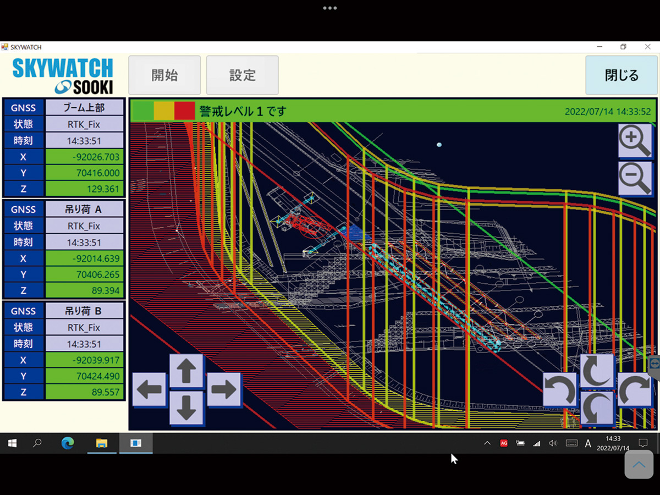Rotate the model counterclockwise with left rotate icon
The width and height of the screenshot is (660, 495).
(x=560, y=390)
